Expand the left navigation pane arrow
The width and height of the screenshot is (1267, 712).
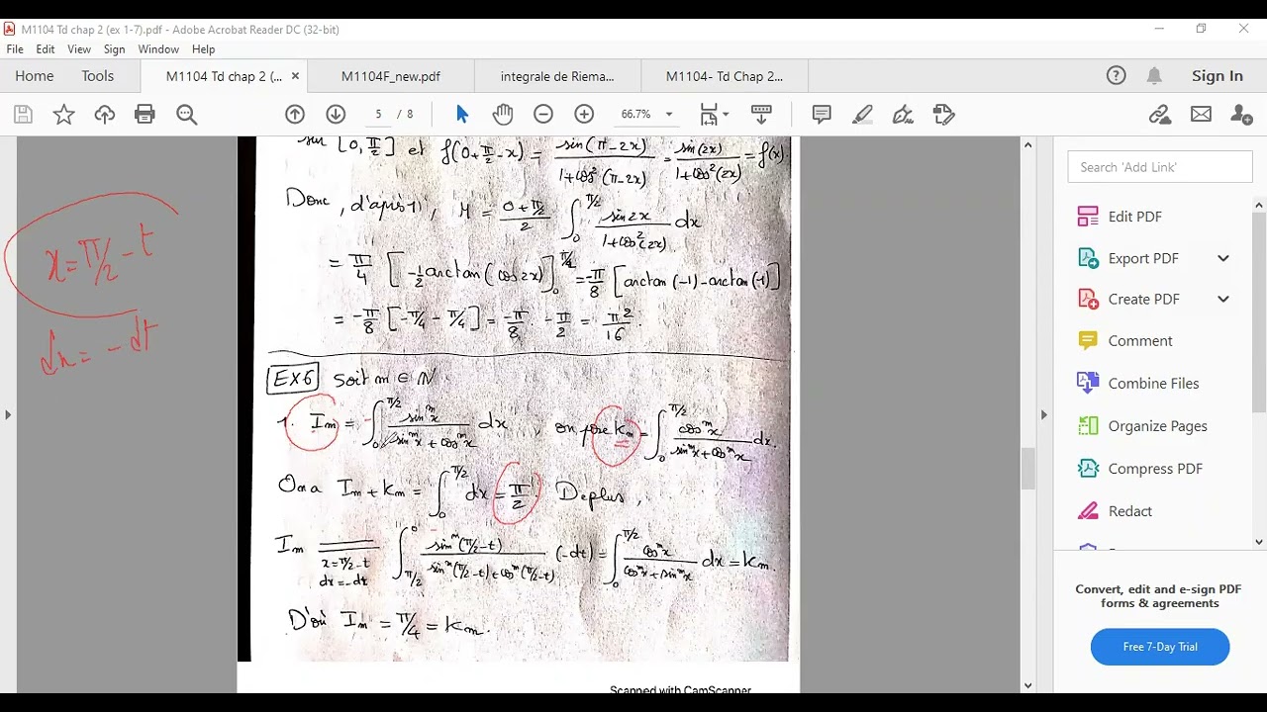pos(8,414)
